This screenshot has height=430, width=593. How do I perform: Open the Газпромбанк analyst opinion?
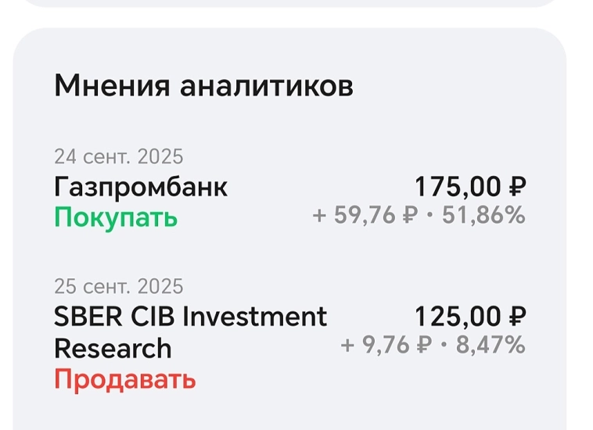coord(141,188)
